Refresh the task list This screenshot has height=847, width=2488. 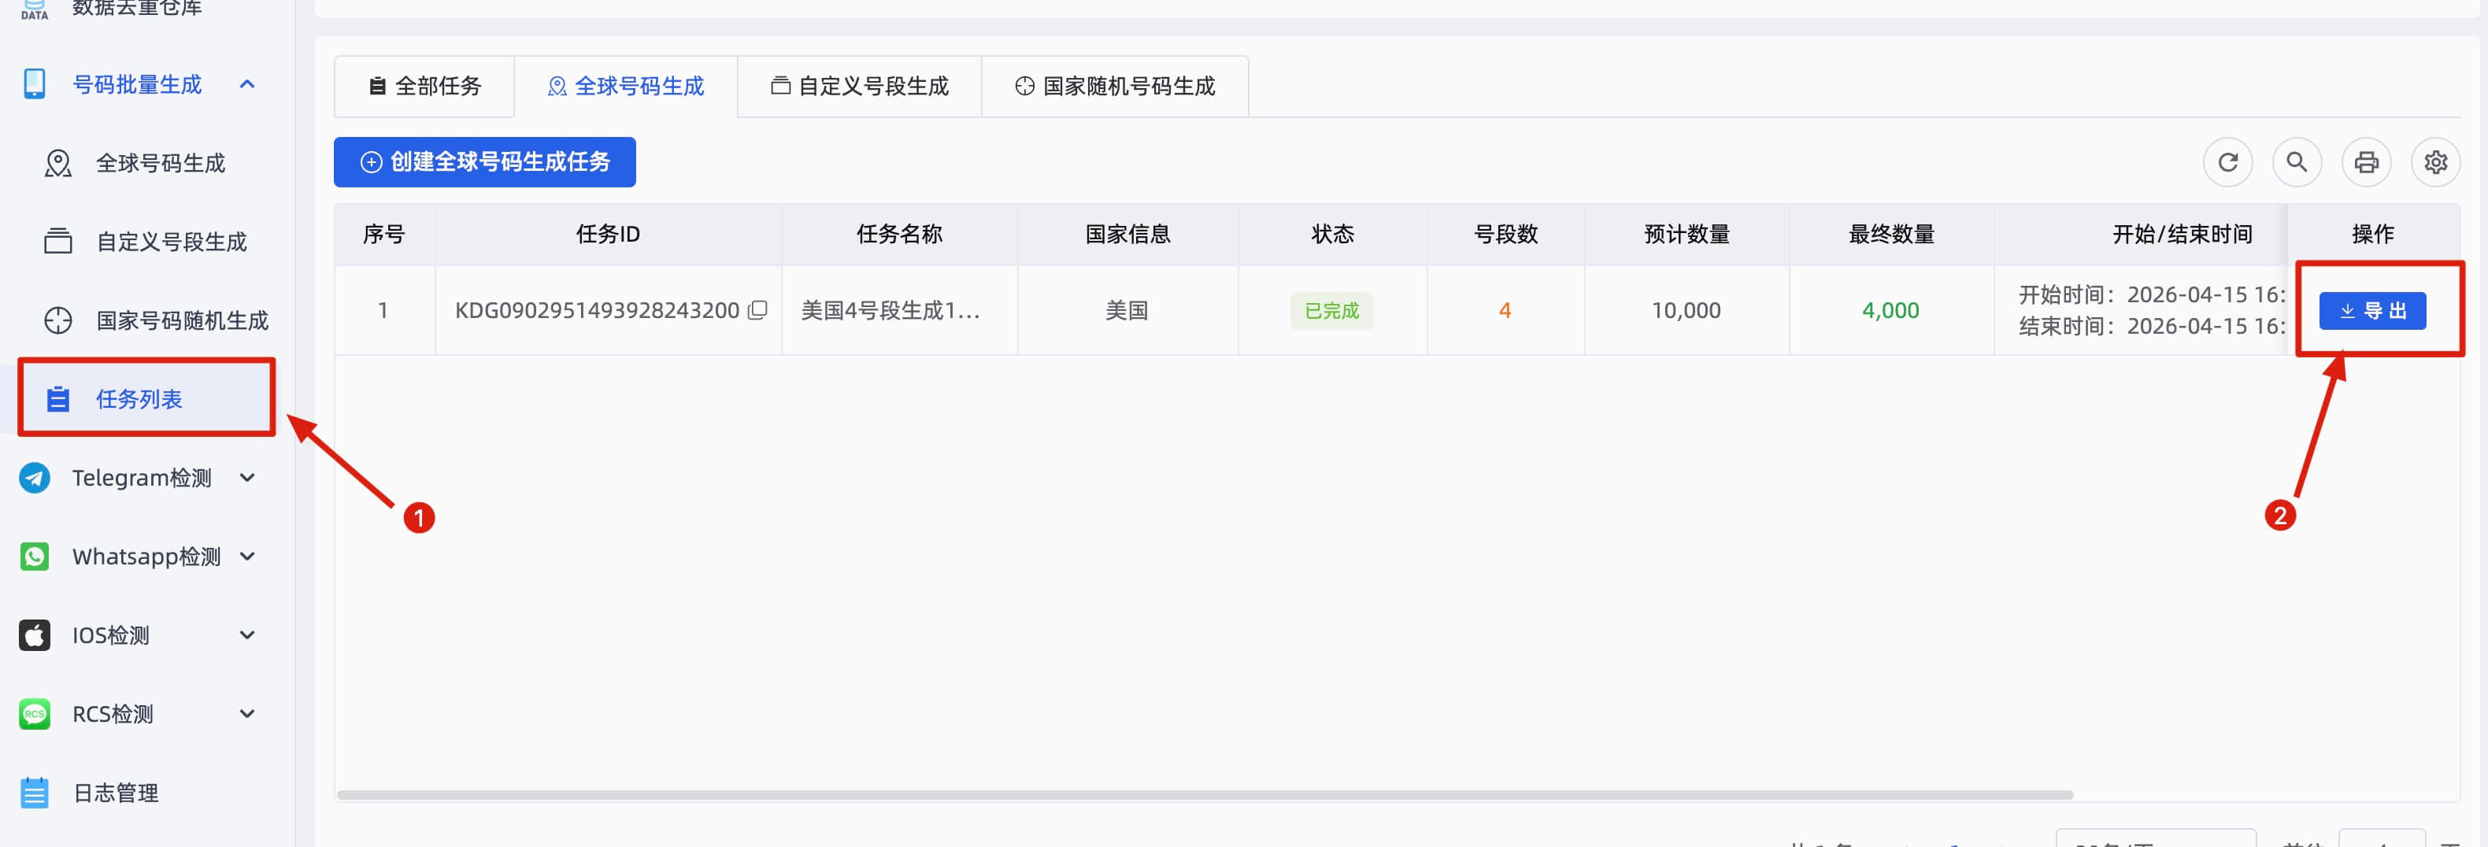click(2228, 162)
